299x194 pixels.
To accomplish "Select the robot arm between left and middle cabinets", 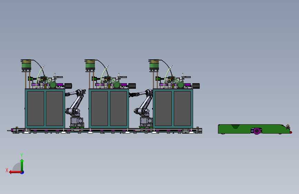I will (75, 108).
